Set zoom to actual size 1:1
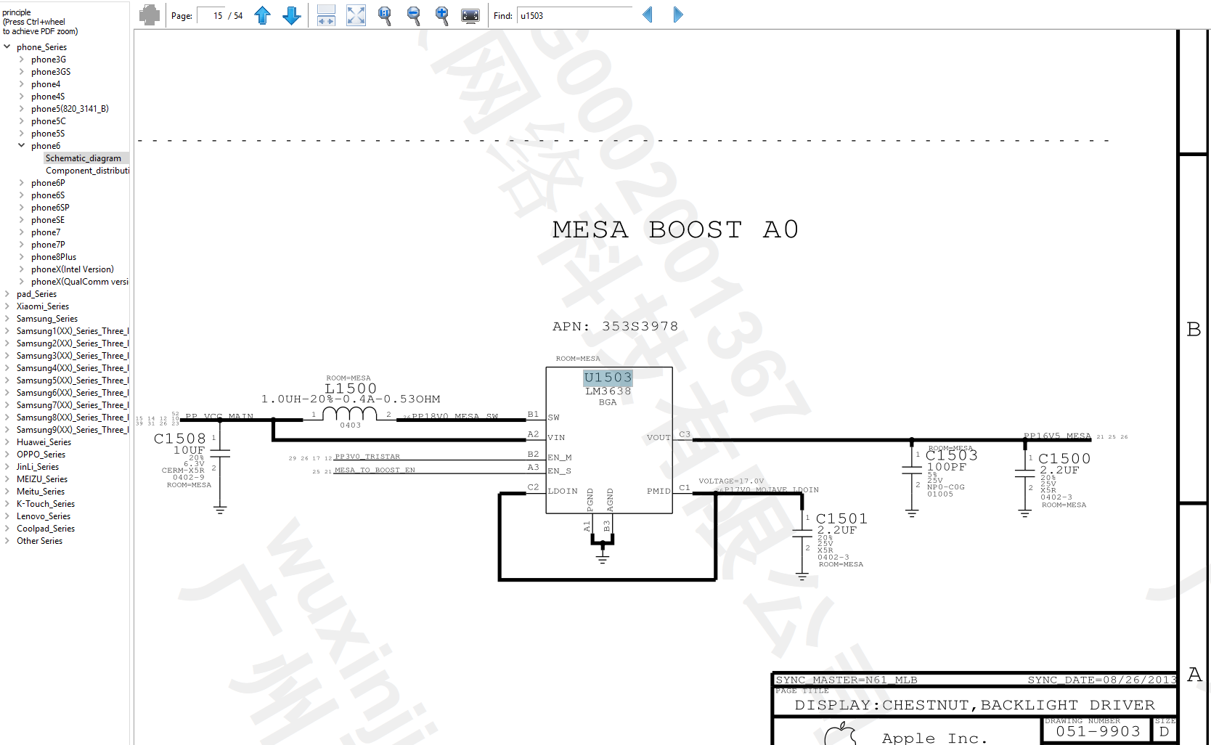This screenshot has width=1211, height=745. [385, 15]
